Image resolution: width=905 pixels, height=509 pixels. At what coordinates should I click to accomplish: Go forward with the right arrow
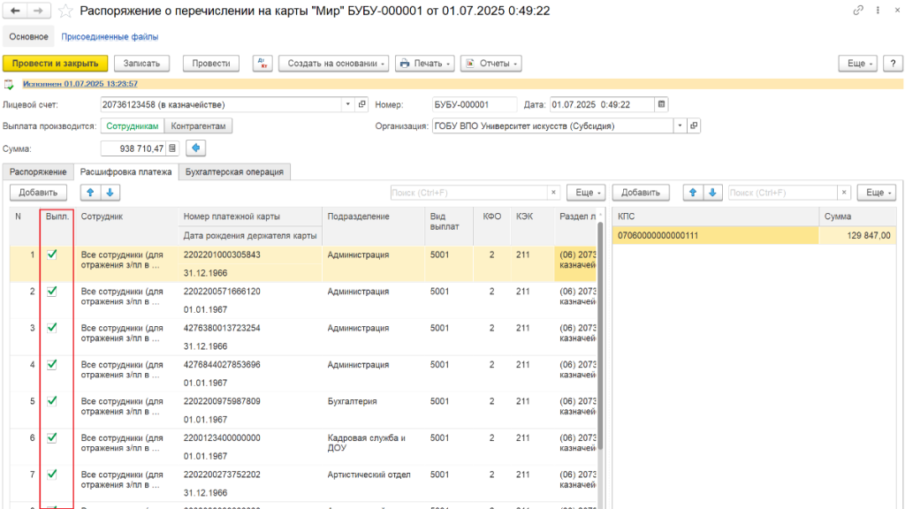pos(38,11)
